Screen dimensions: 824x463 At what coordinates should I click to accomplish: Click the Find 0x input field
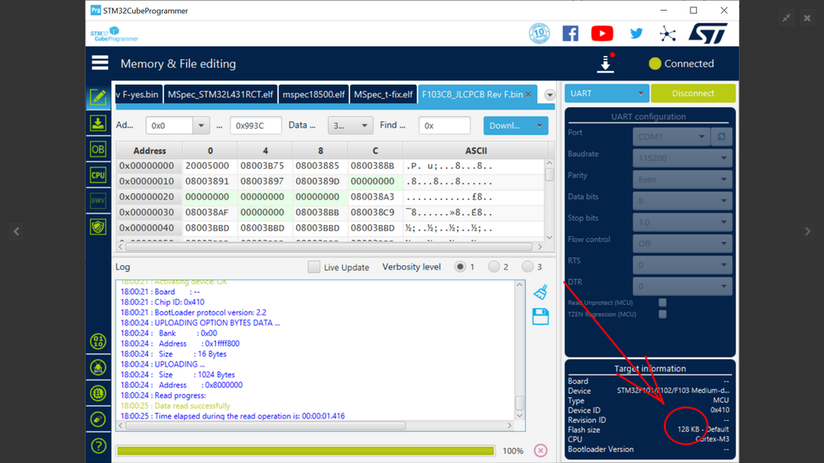point(444,125)
